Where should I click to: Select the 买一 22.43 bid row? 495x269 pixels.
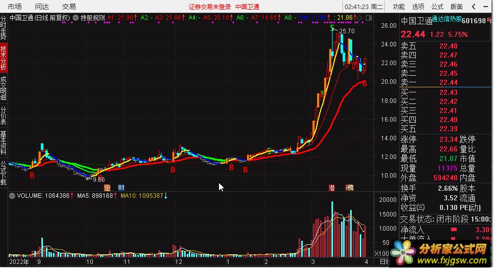click(446, 92)
